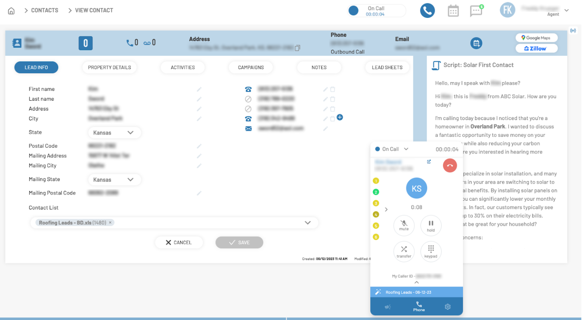Put the call on hold
Screen dimensions: 582x320
[x=431, y=225]
